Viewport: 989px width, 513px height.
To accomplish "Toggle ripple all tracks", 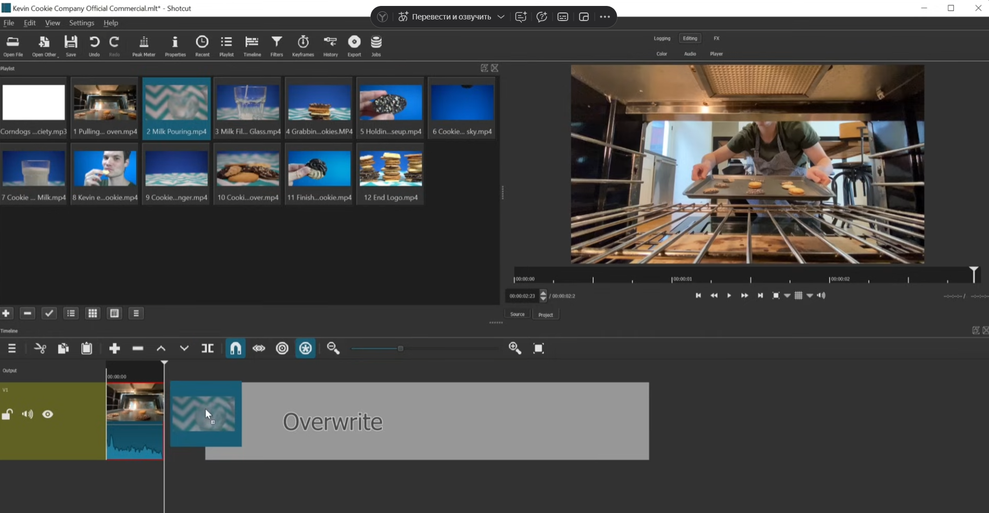I will (x=306, y=348).
